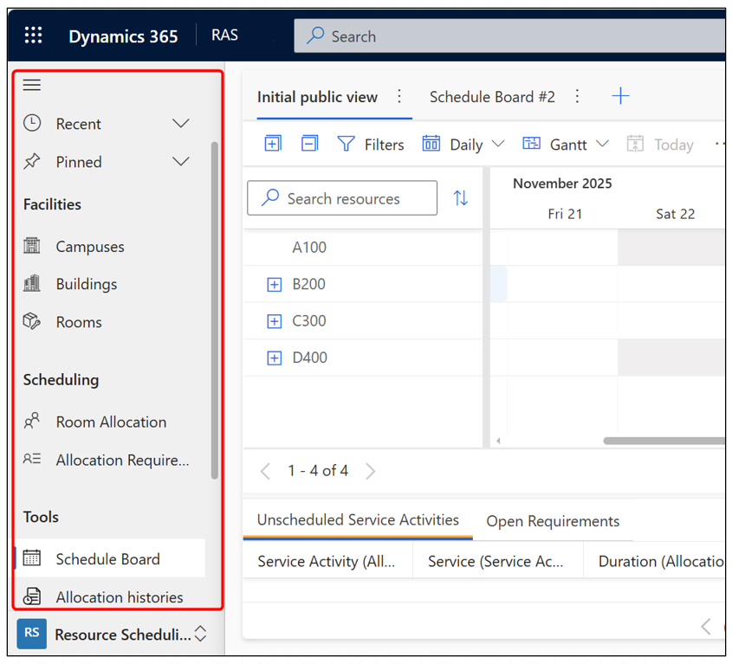Click the expand all rows icon
The width and height of the screenshot is (732, 664).
(x=272, y=144)
